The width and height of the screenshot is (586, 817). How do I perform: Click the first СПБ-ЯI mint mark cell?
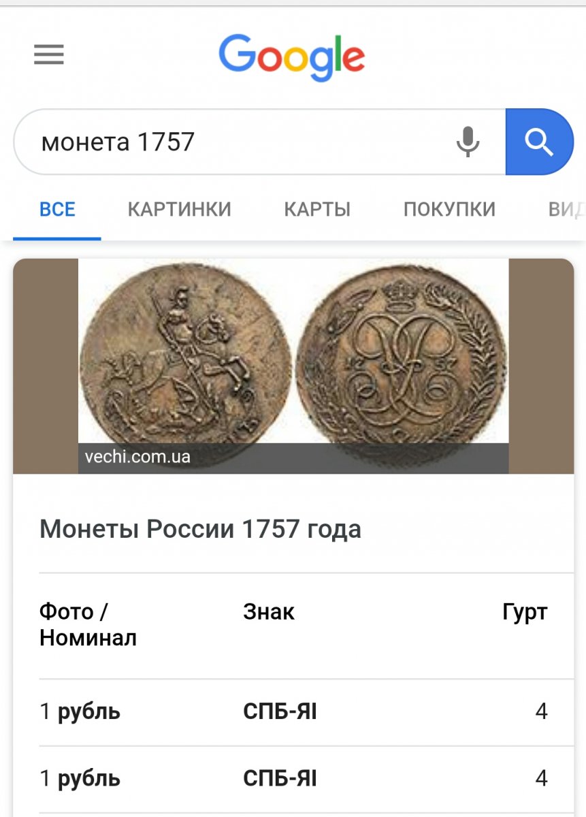coord(280,712)
